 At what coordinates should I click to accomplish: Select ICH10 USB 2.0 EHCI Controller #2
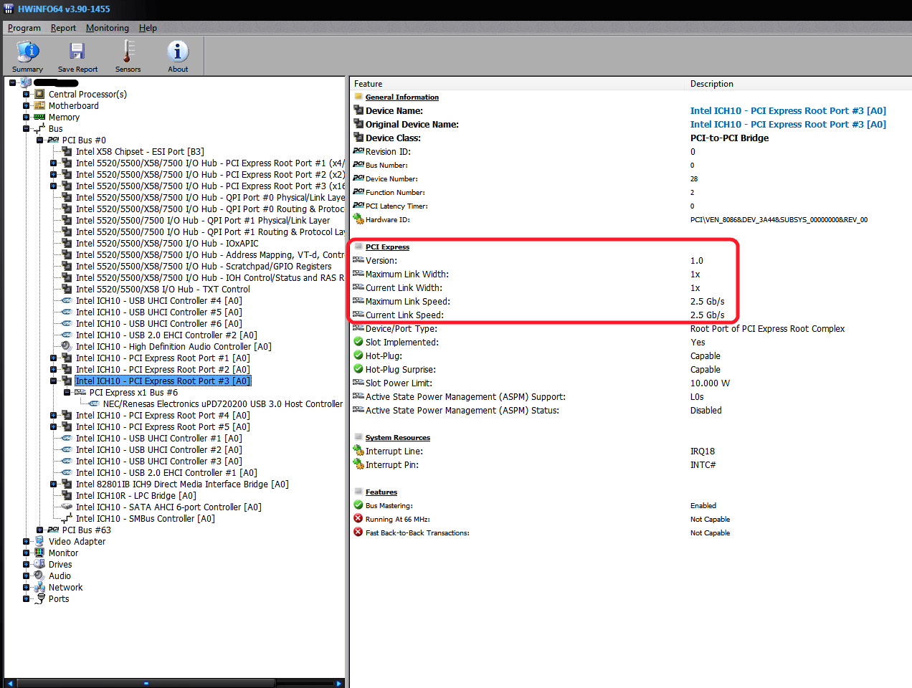point(166,335)
